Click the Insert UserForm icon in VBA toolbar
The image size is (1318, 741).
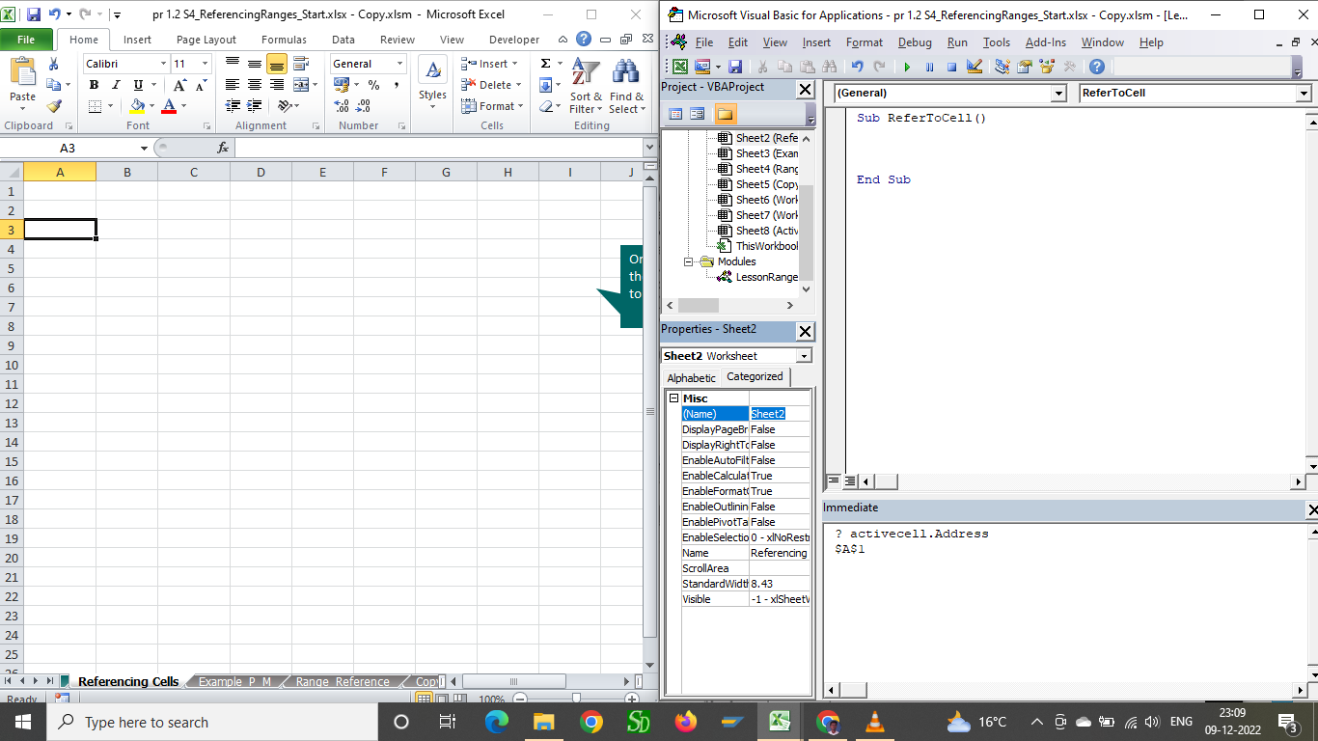(x=701, y=67)
